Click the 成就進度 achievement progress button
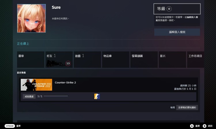The image size is (216, 129). (29, 96)
